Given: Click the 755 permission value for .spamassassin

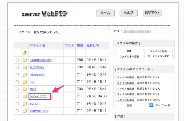Looking at the screenshot, I should tap(80, 60).
